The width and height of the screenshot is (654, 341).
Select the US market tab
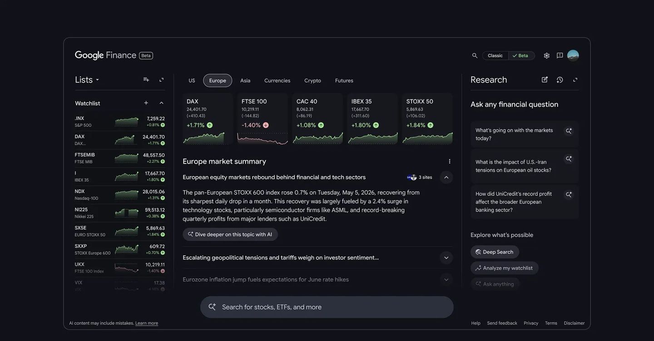tap(192, 81)
